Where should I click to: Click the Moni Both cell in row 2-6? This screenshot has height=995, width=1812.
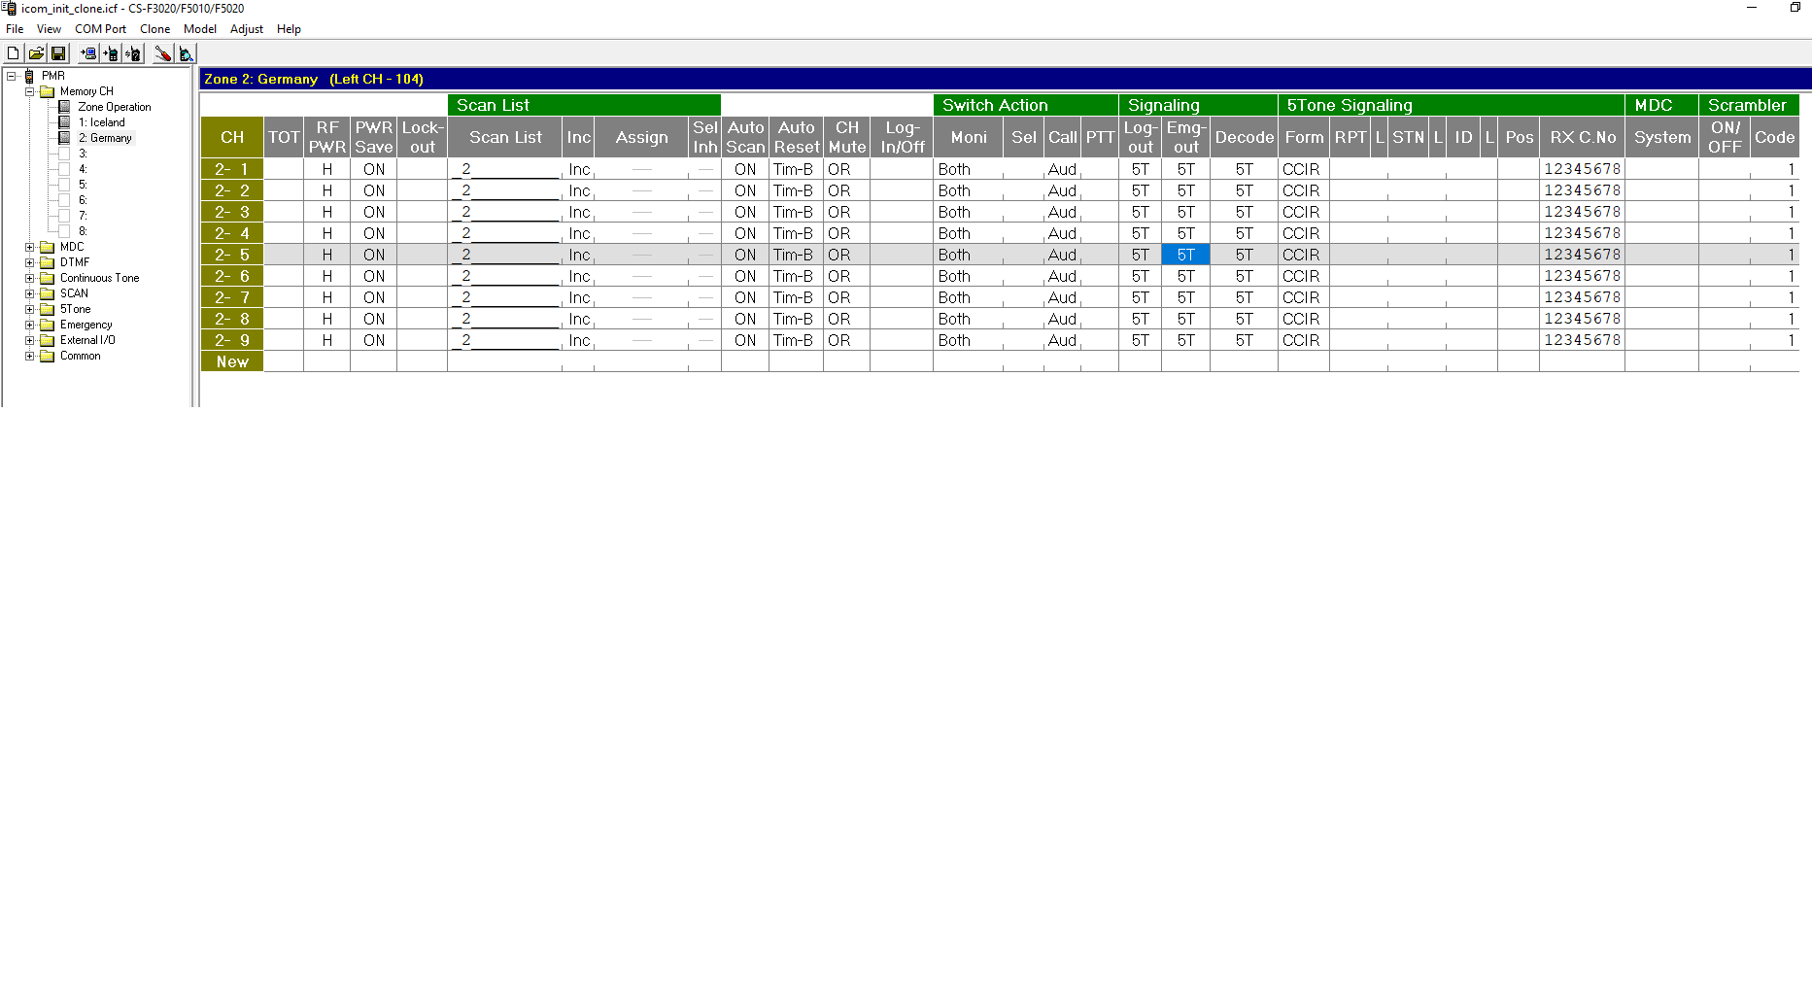[x=969, y=276]
